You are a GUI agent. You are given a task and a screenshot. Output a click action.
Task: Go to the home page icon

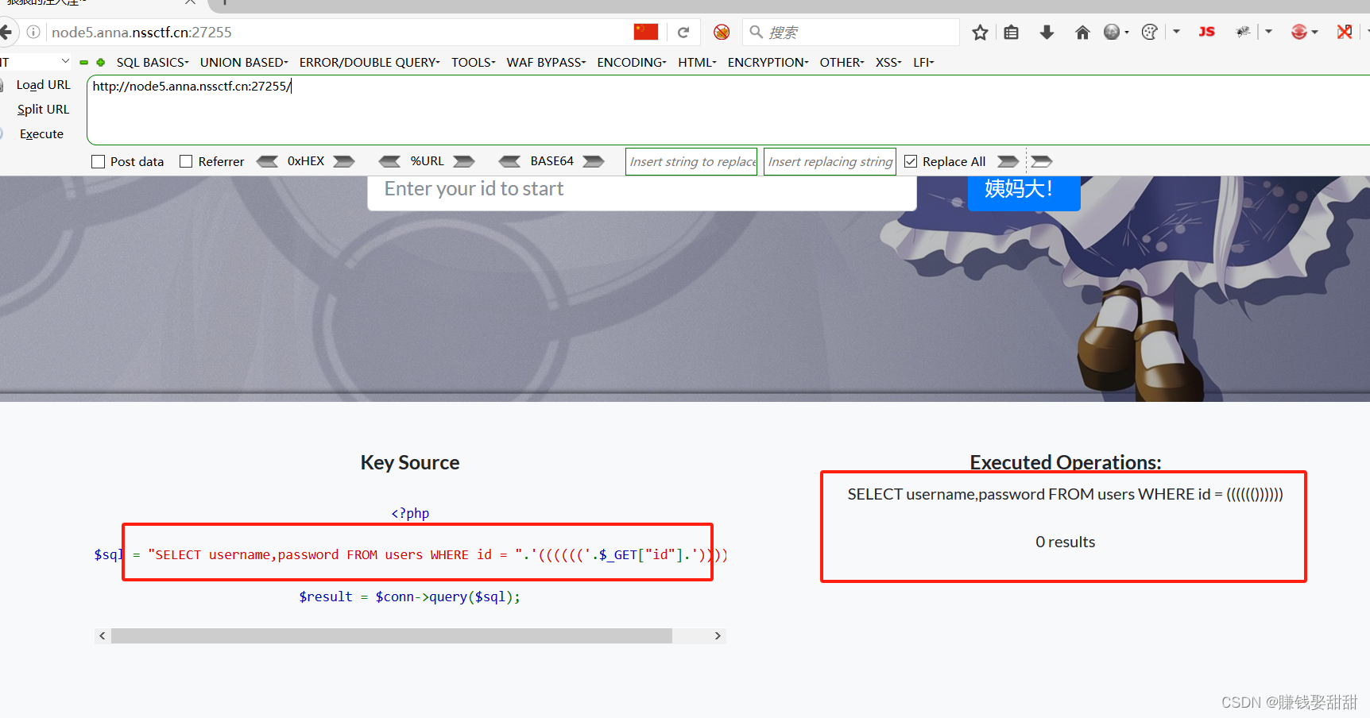pyautogui.click(x=1082, y=33)
